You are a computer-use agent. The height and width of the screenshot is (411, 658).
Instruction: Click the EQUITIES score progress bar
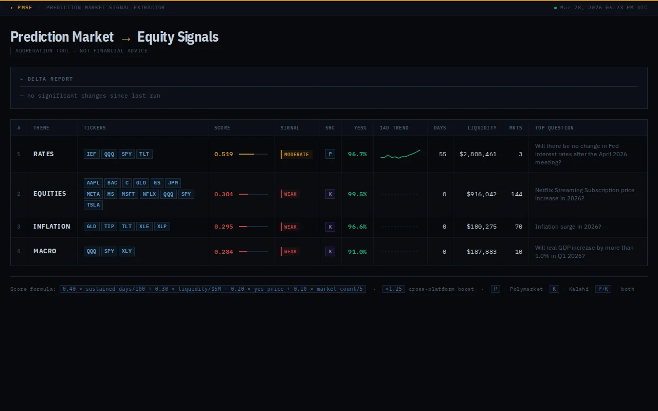253,194
